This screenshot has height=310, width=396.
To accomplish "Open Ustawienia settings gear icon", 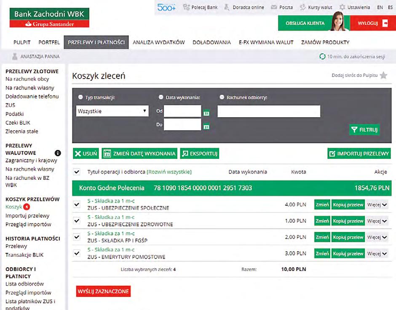I will [x=342, y=7].
